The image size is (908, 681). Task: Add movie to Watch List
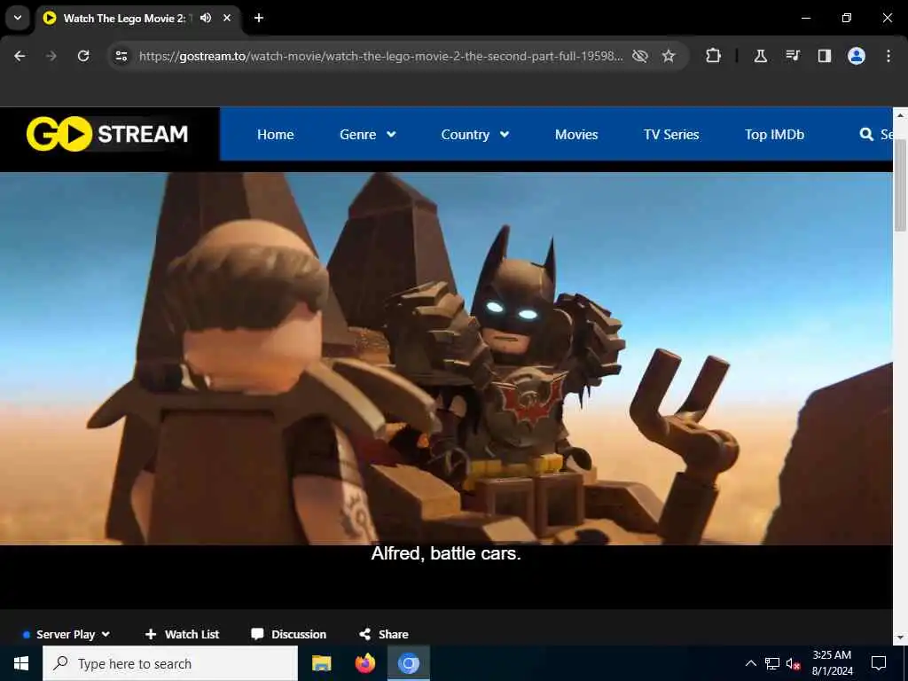[x=182, y=634]
